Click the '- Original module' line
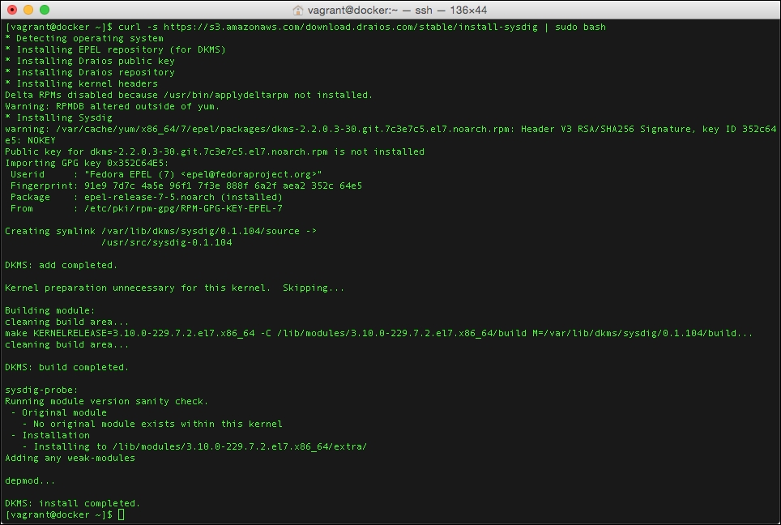The image size is (781, 525). [59, 412]
